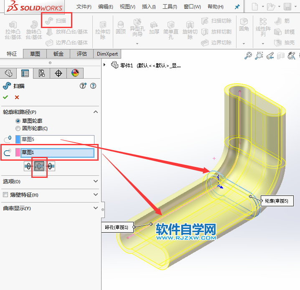
Task: Click the 筋 rib tool
Action: click(282, 21)
